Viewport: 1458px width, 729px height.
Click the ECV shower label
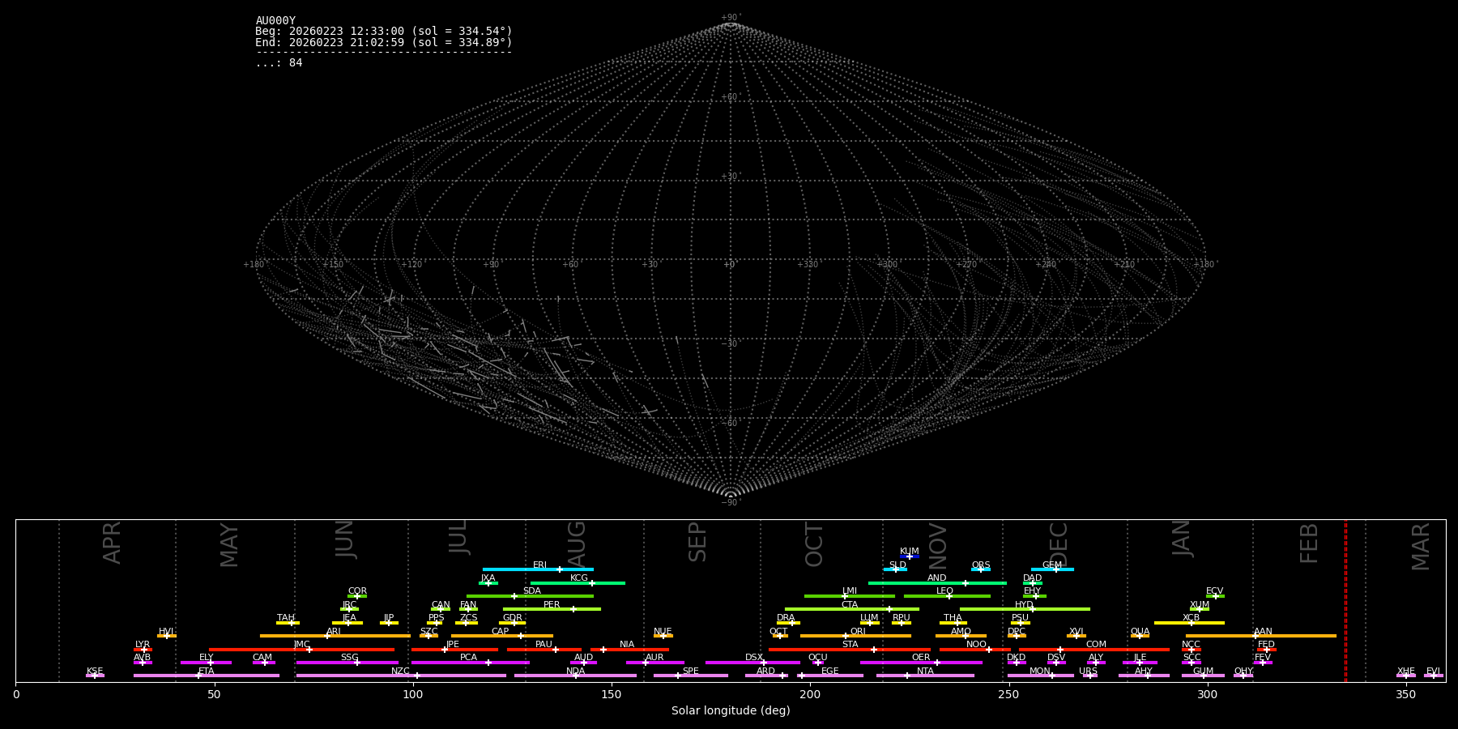[1215, 591]
